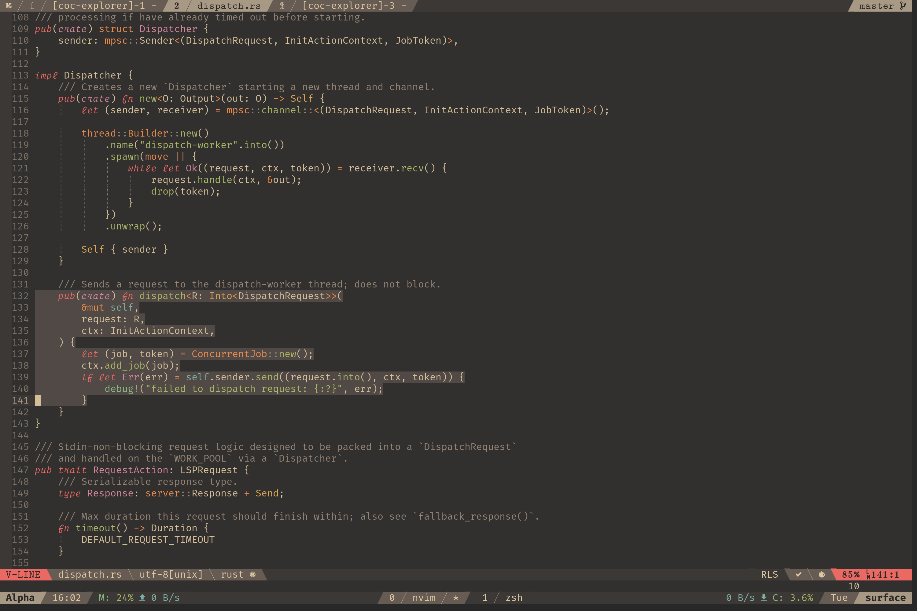Click the utf-8[unix] encoding segment

pos(171,574)
